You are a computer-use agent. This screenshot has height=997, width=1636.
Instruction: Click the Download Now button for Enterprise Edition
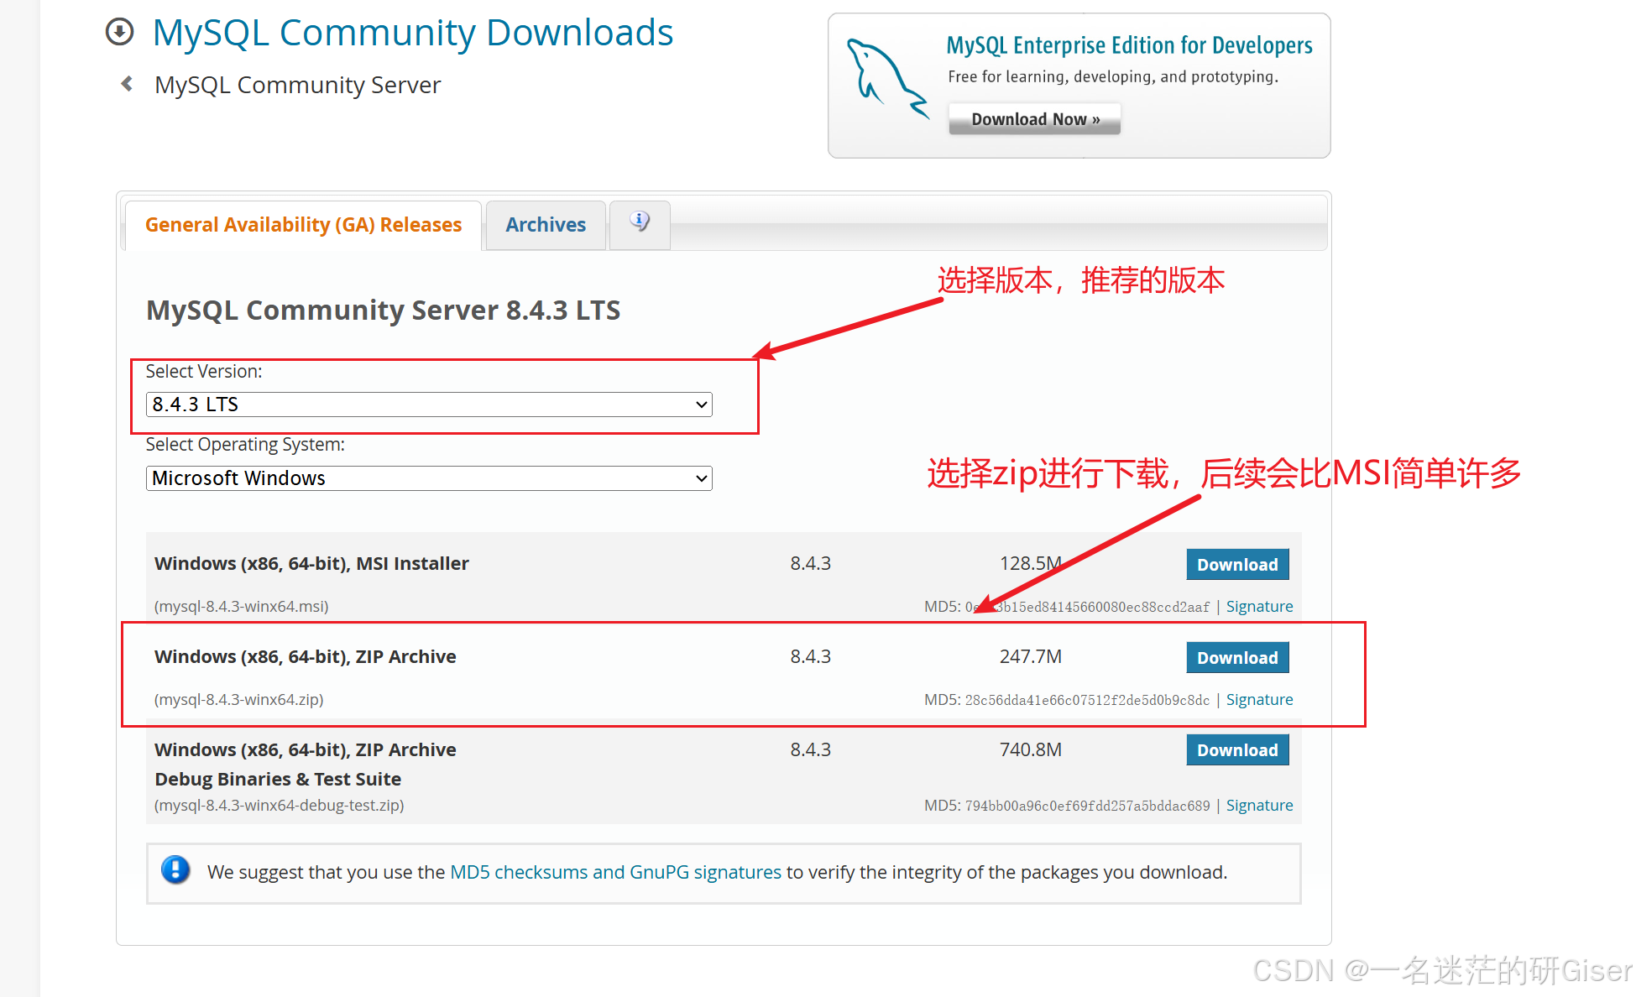point(1035,119)
